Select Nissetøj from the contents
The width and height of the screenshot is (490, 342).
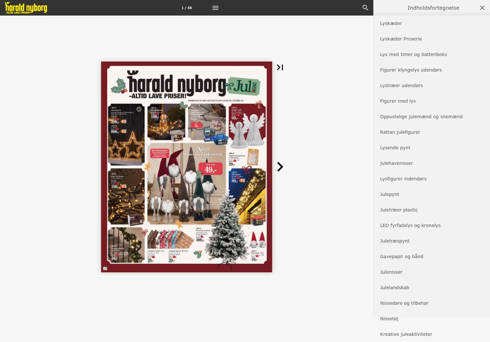click(432, 319)
